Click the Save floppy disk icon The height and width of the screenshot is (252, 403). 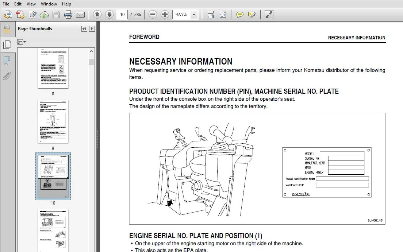[x=56, y=15]
